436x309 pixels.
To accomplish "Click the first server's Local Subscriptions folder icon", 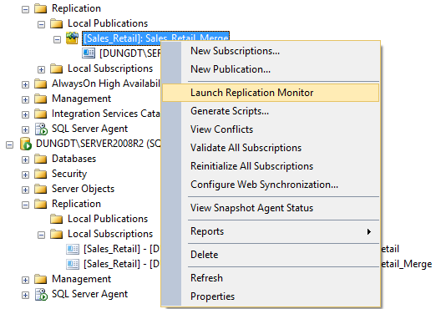I will 57,68.
